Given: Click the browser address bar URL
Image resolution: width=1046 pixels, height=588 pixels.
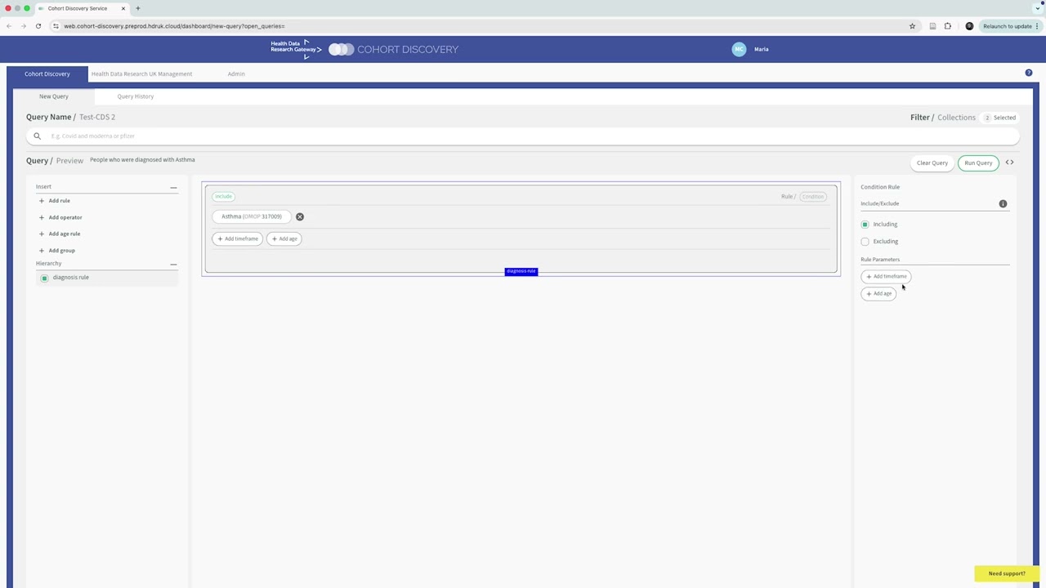Looking at the screenshot, I should (174, 26).
